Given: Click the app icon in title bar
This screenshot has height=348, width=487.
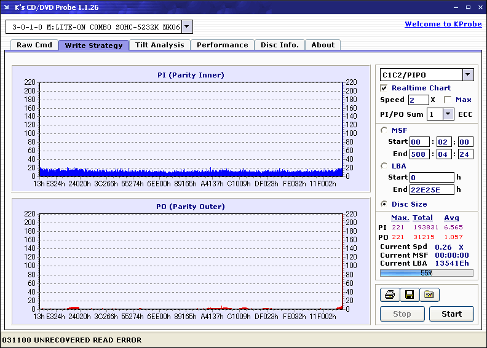Looking at the screenshot, I should pyautogui.click(x=7, y=7).
